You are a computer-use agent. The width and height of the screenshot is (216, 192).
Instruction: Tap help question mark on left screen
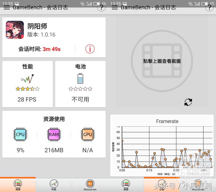[102, 7]
